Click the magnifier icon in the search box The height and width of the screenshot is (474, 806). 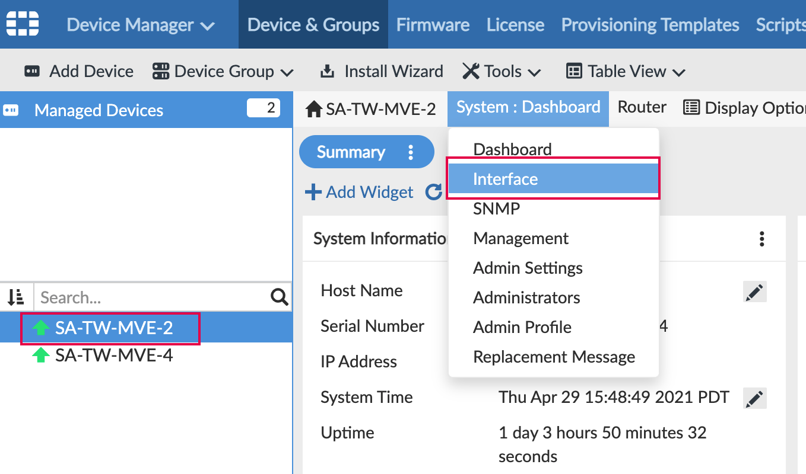tap(279, 297)
